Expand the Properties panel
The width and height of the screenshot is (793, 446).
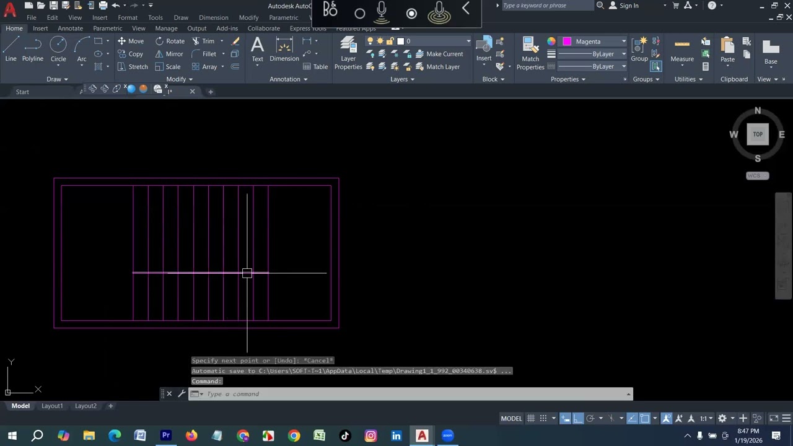click(568, 79)
